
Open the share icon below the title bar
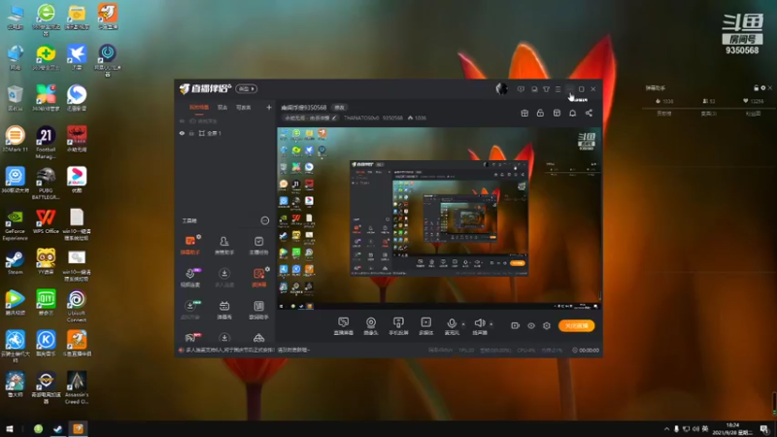589,113
